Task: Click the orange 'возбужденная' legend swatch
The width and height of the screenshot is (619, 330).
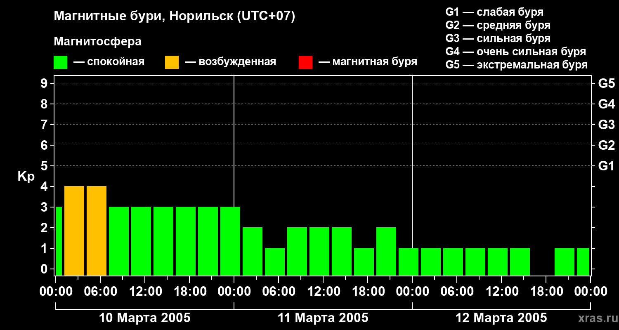Action: click(x=172, y=62)
